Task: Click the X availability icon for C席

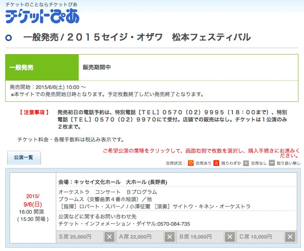Action: tap(290, 237)
